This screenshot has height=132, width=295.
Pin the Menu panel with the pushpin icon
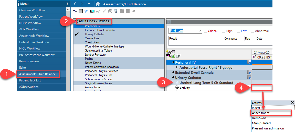(67, 4)
